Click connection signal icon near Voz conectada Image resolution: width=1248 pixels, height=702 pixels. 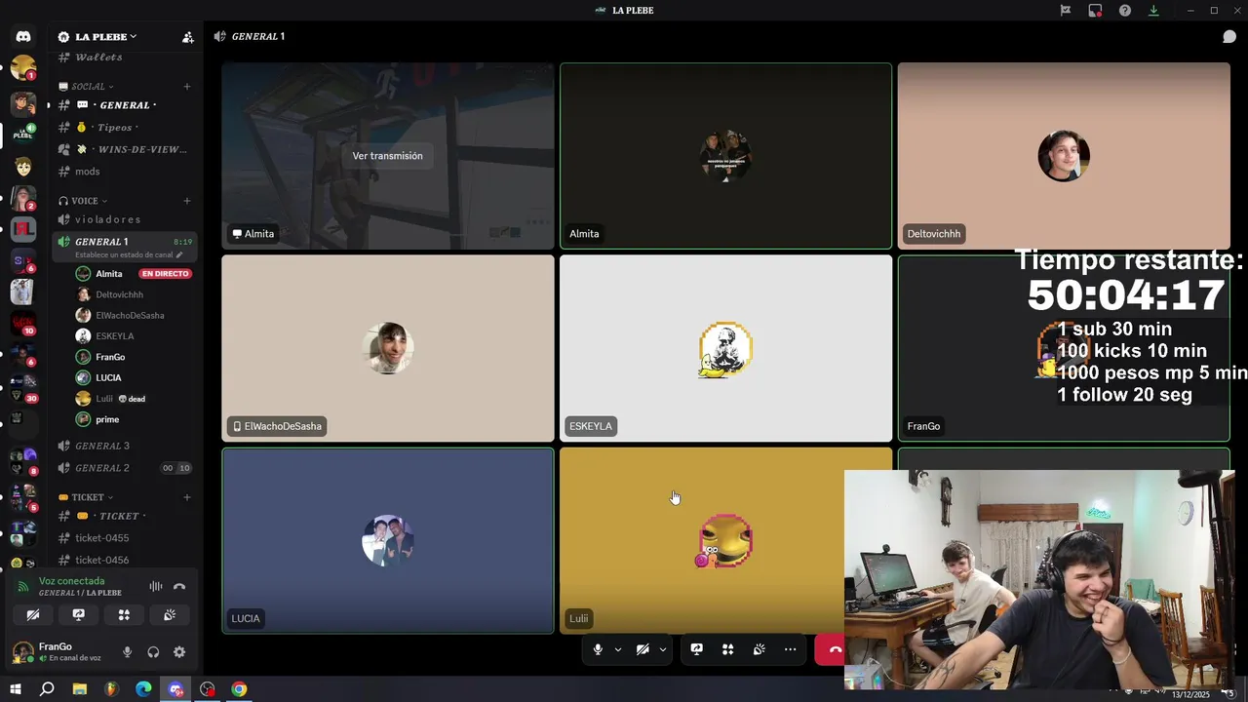click(x=23, y=587)
